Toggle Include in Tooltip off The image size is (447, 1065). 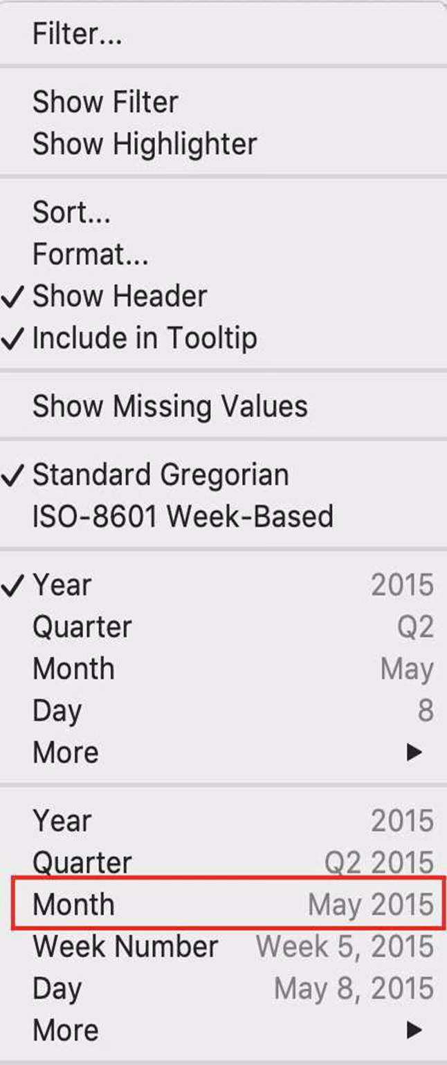(x=144, y=338)
